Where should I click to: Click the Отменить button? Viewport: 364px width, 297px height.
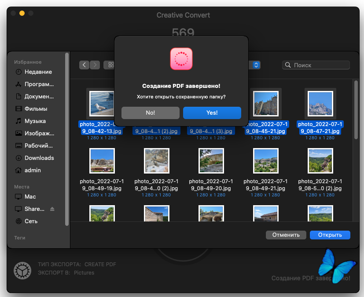click(286, 235)
